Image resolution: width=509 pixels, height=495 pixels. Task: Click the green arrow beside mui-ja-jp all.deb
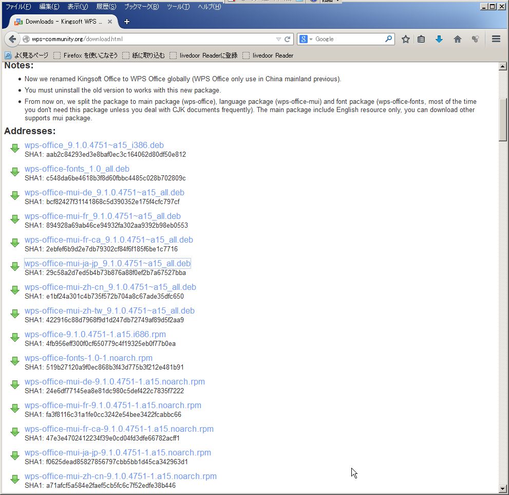(14, 267)
